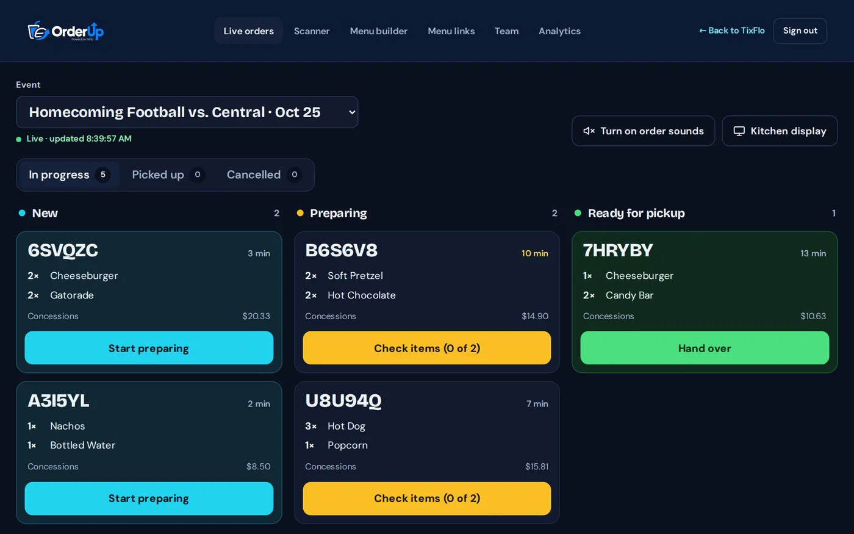Go to the Team page
The image size is (854, 534).
[x=506, y=31]
